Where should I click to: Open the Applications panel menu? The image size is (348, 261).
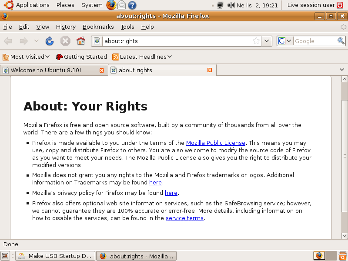33,5
